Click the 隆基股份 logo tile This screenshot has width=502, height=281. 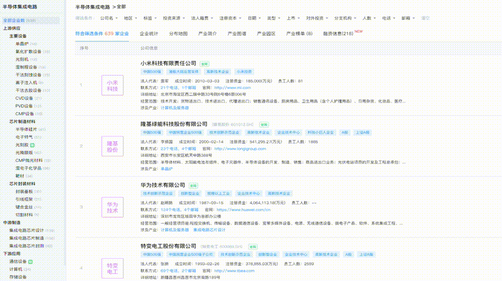tap(112, 147)
